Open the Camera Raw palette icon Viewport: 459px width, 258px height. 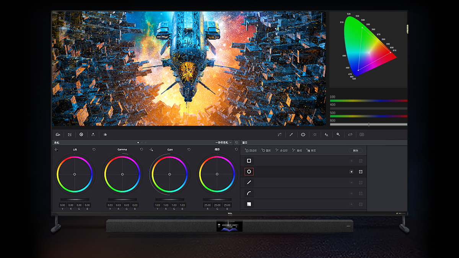[x=58, y=135]
